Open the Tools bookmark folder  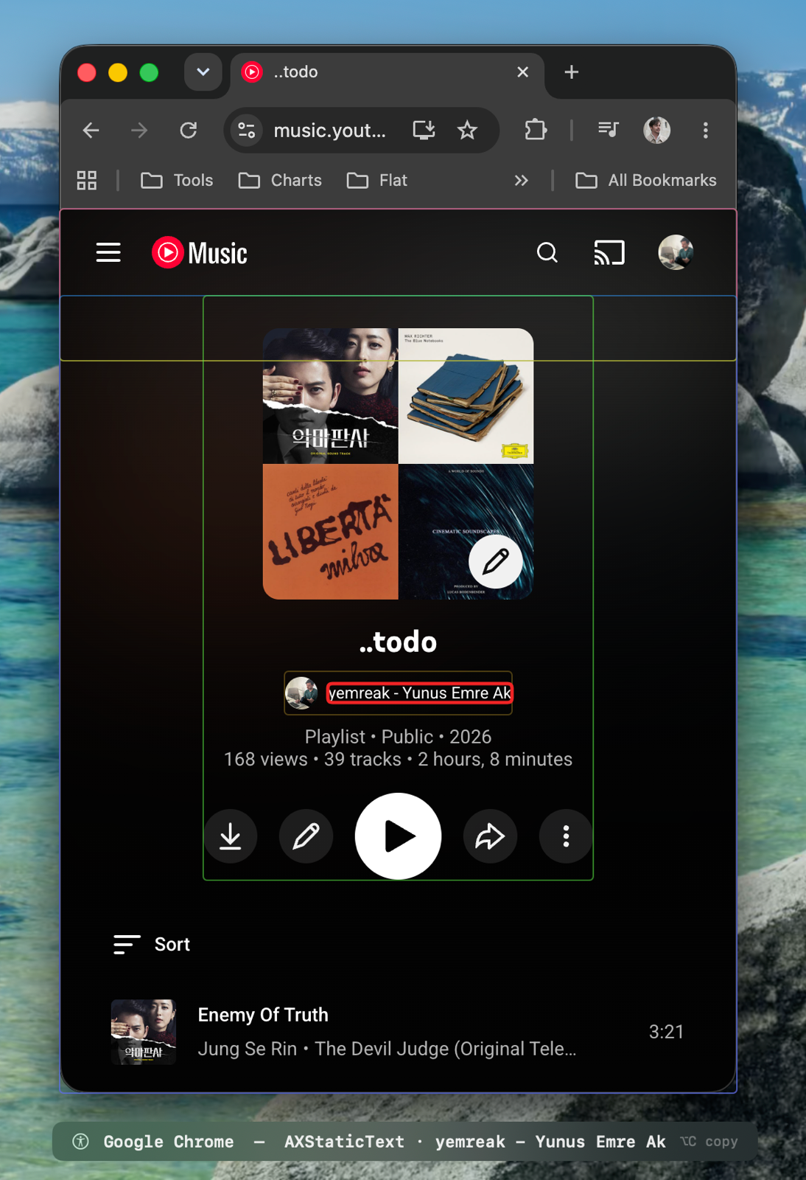pos(177,181)
